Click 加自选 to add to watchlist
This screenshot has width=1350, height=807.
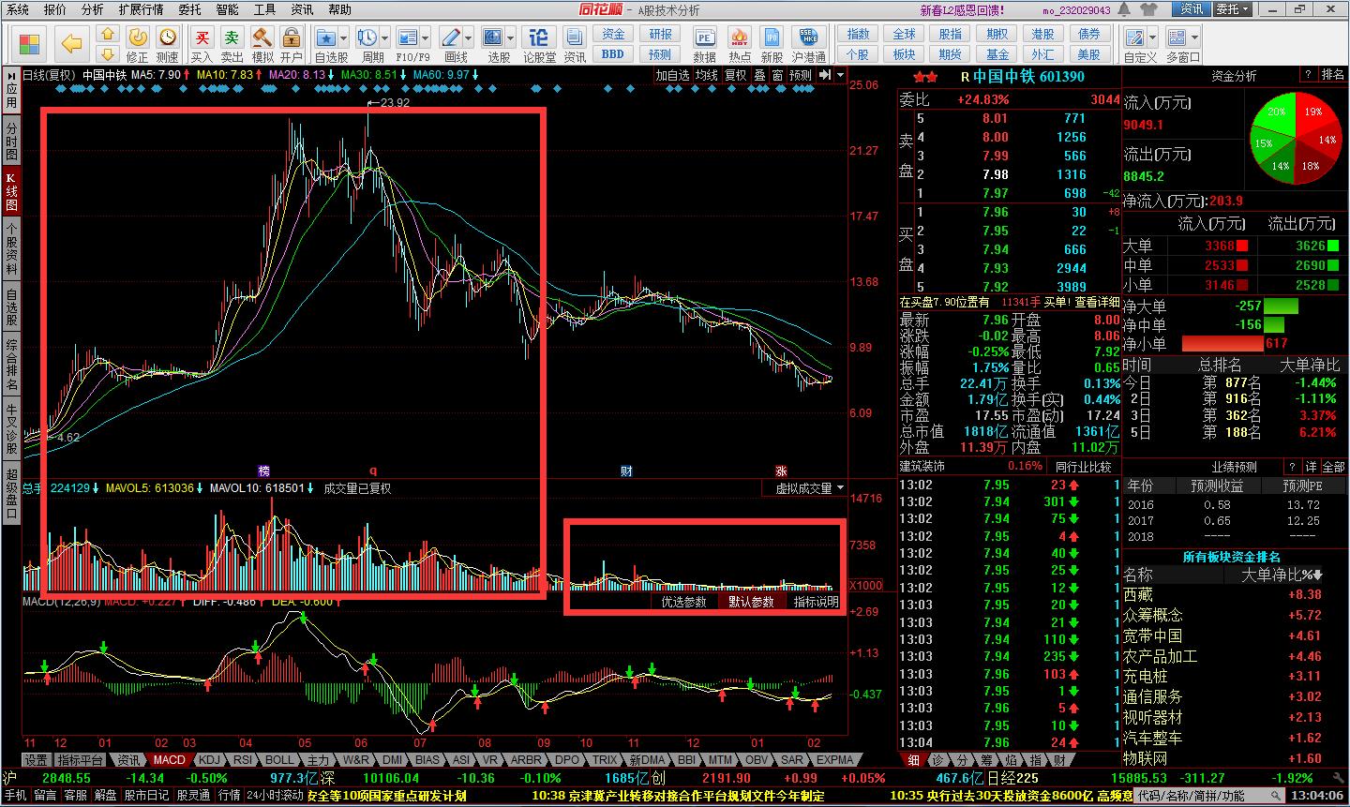tap(672, 75)
